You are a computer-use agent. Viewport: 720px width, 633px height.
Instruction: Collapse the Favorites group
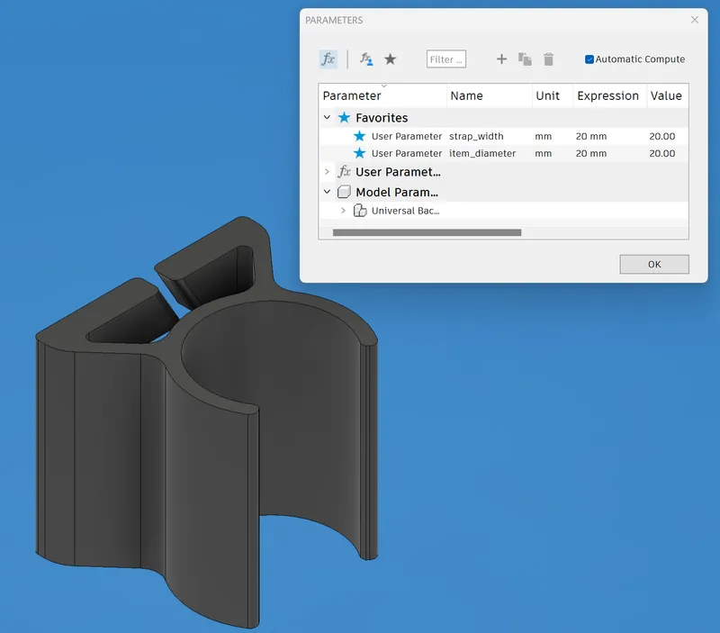click(327, 118)
